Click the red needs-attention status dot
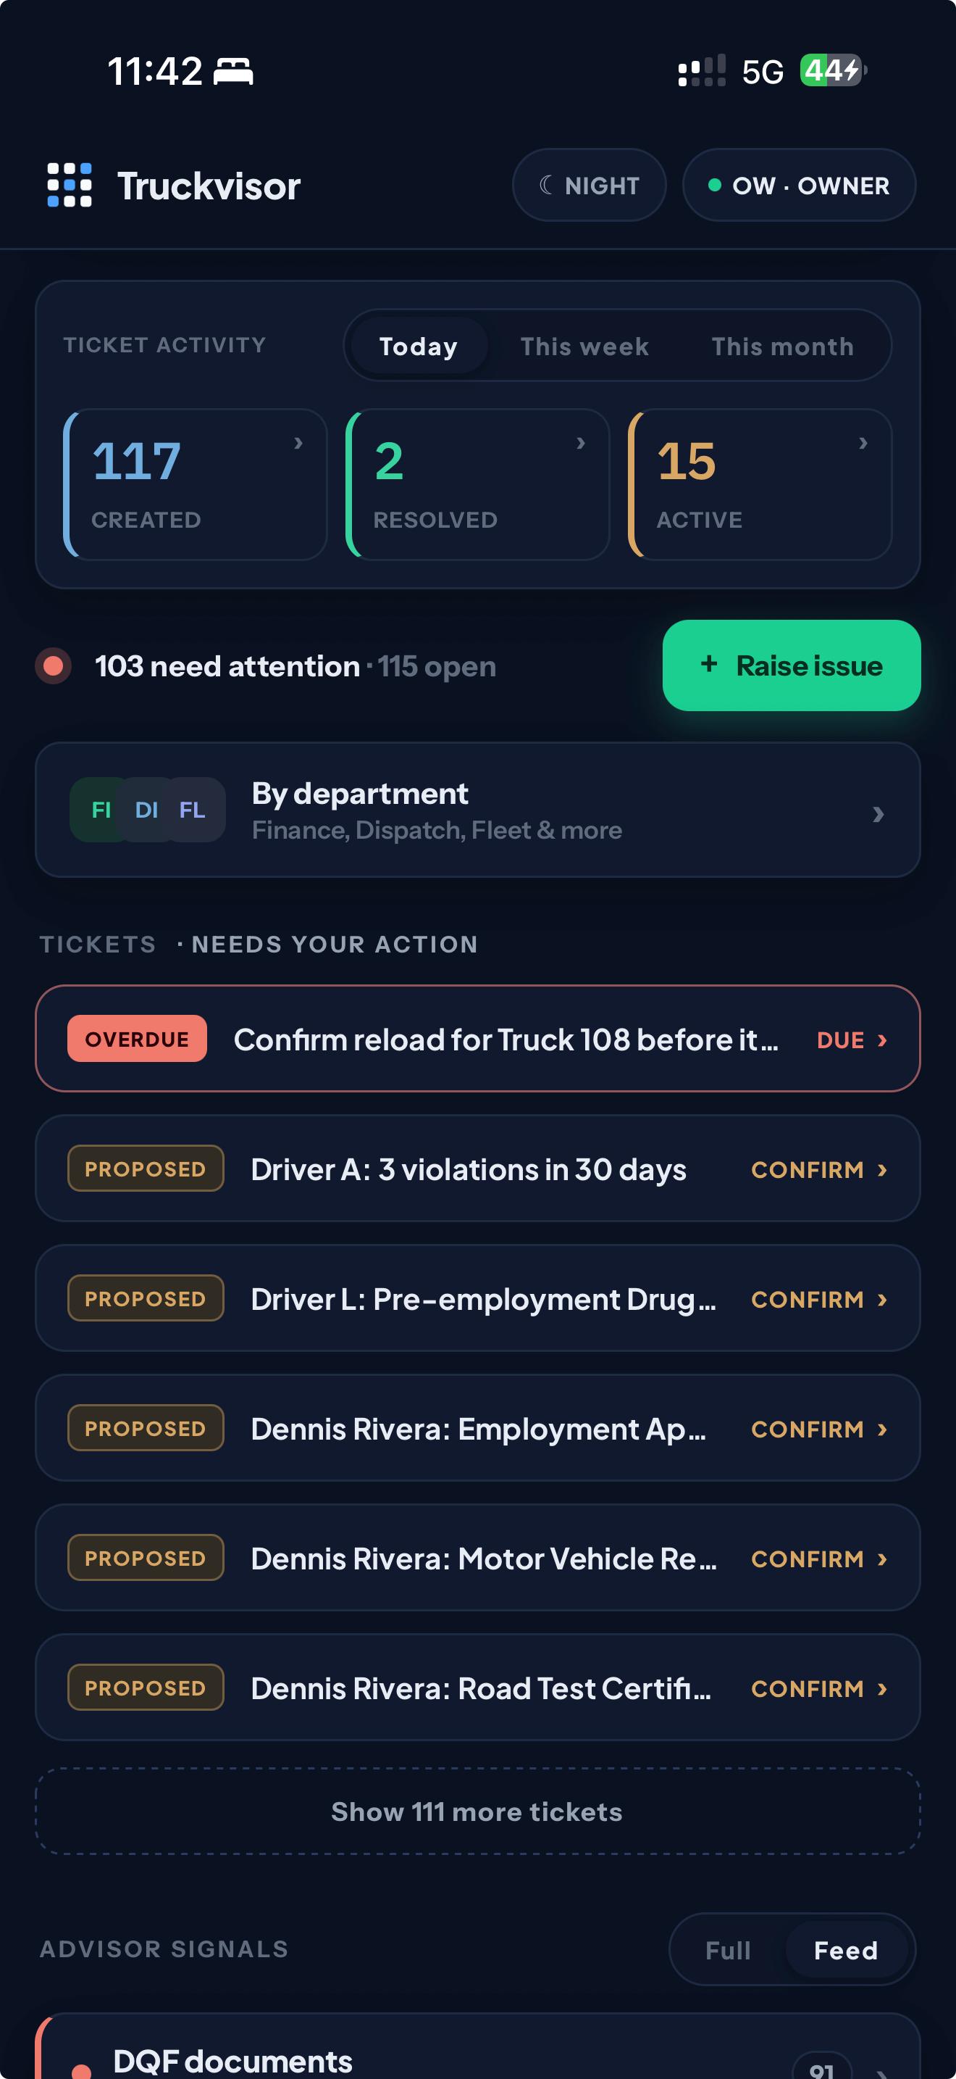Viewport: 956px width, 2079px height. (x=53, y=666)
